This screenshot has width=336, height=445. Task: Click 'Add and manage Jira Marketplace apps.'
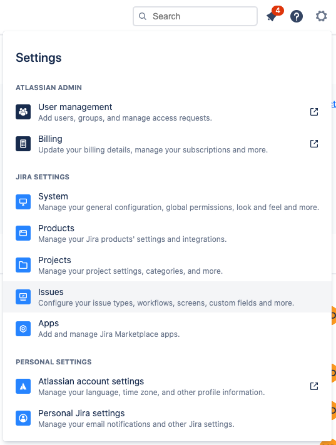(109, 334)
